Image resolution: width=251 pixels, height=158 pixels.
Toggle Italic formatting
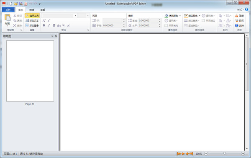49,25
